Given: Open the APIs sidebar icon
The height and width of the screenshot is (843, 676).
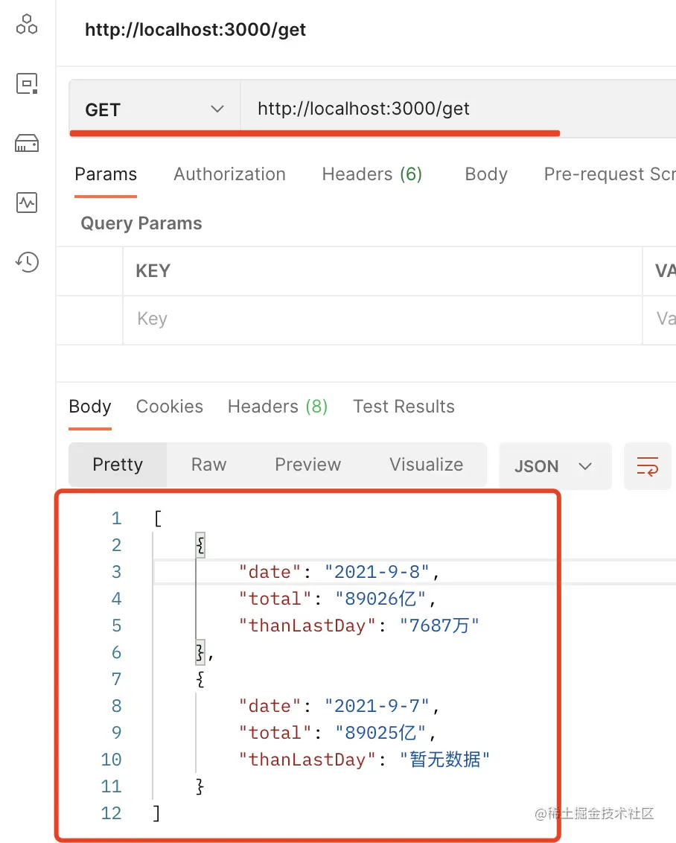Looking at the screenshot, I should [x=27, y=24].
